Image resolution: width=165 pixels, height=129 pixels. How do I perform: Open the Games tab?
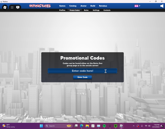click(x=62, y=6)
